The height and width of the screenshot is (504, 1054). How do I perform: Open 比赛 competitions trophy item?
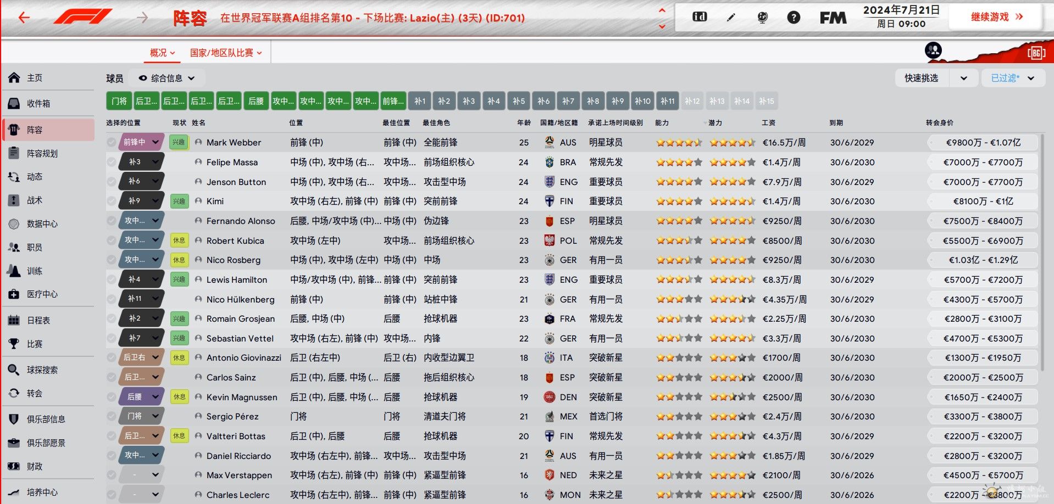point(48,344)
